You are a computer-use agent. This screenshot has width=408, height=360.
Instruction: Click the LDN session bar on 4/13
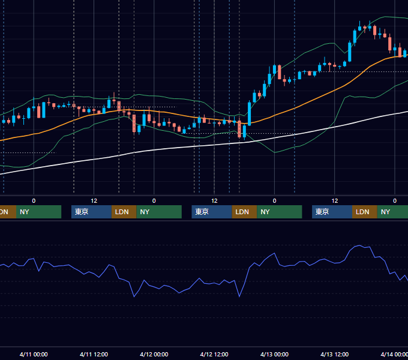pos(365,212)
